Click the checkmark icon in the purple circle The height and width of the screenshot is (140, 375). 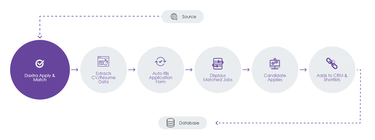40,63
